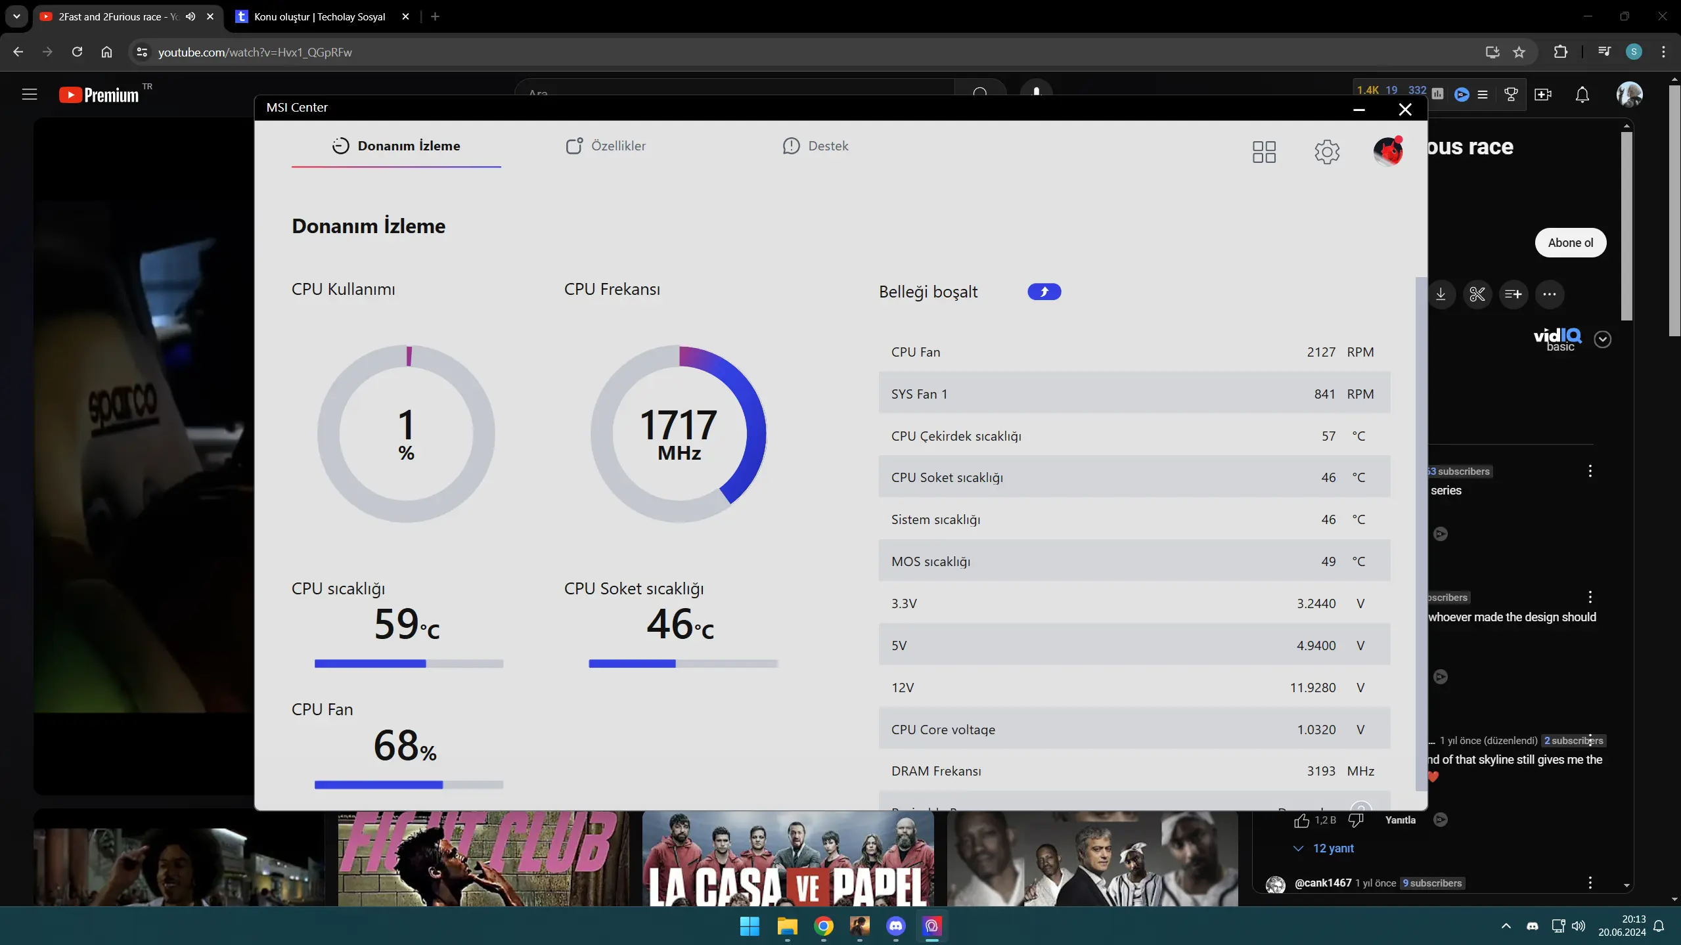Click the DRAM Frekansı row
Screen dimensions: 1681x945
pyautogui.click(x=1134, y=770)
